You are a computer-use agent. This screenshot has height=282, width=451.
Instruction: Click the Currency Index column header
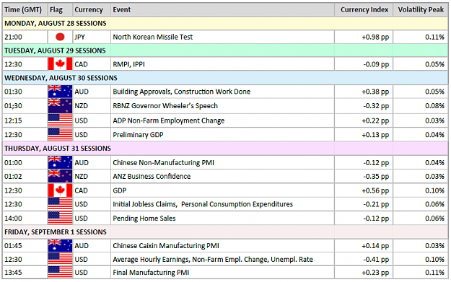[364, 10]
